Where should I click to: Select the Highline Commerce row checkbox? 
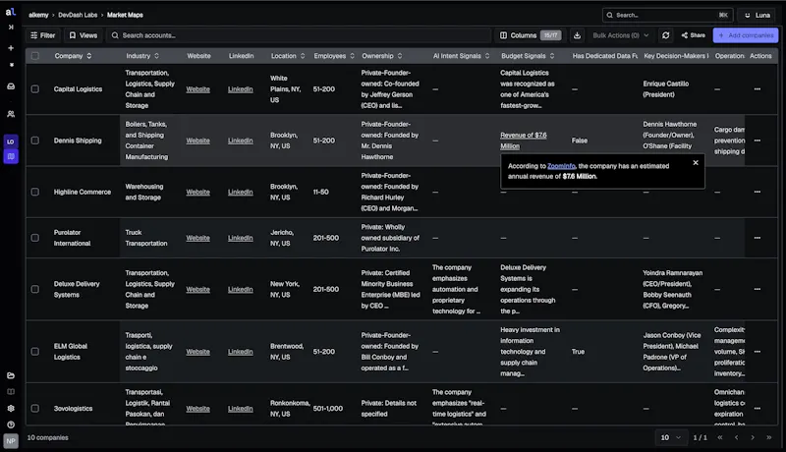point(35,192)
